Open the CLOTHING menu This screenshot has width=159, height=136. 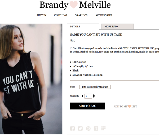tap(60, 15)
